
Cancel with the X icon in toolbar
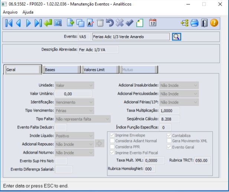pos(120,23)
